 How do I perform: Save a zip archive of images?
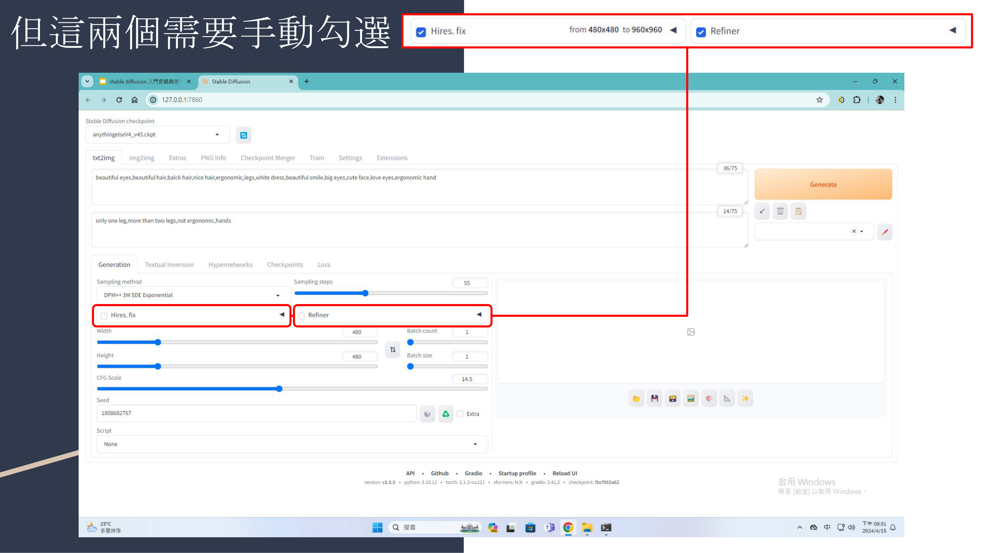(672, 398)
